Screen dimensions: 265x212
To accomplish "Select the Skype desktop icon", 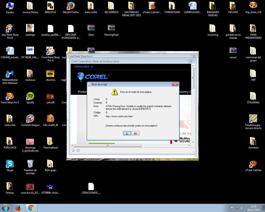I will pos(10,165).
